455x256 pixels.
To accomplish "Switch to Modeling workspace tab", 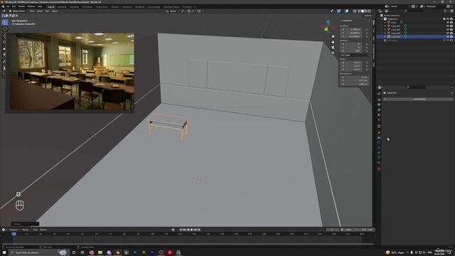I will (x=62, y=6).
